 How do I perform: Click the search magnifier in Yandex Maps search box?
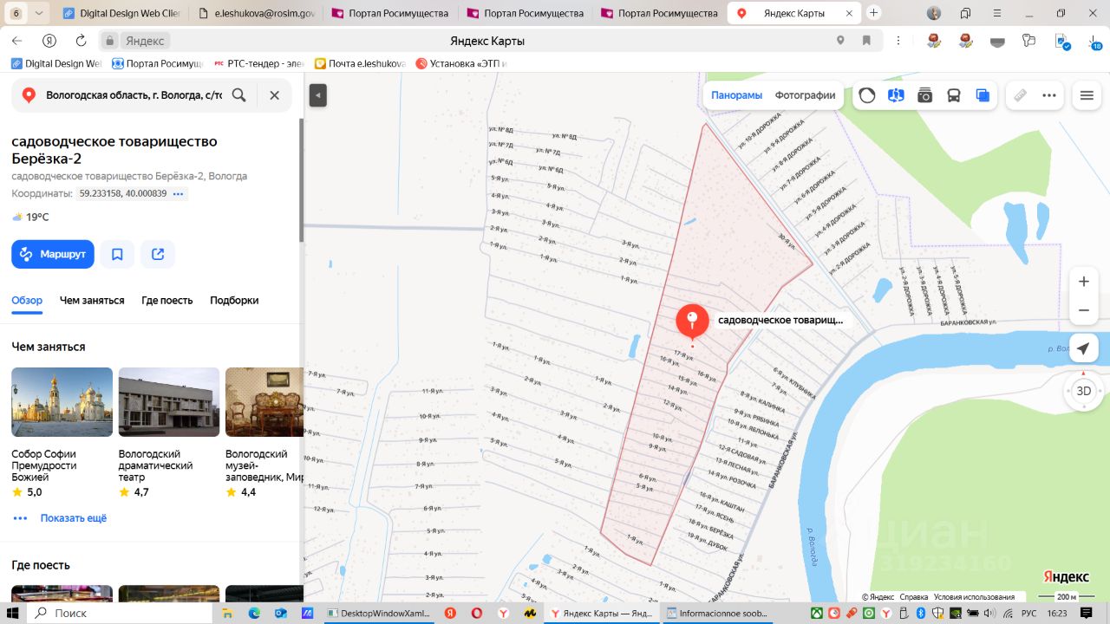tap(239, 95)
